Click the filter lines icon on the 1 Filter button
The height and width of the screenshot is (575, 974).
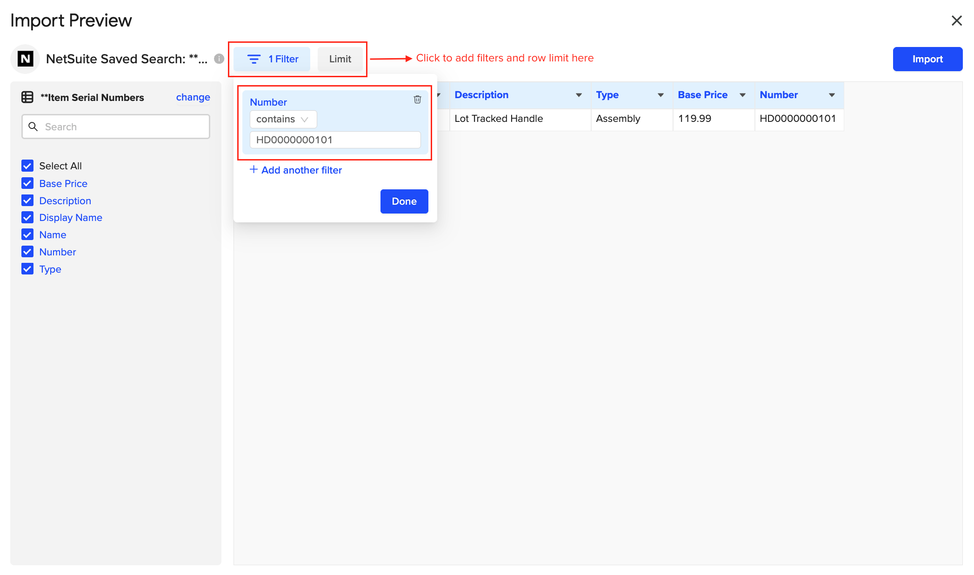[254, 59]
